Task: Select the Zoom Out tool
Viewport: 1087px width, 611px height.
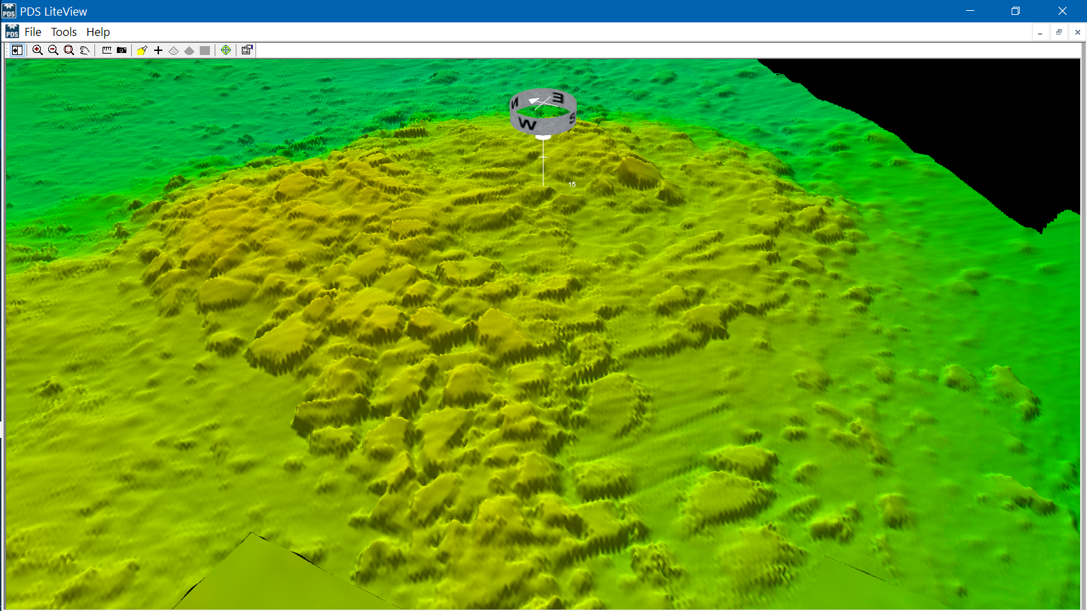Action: [53, 50]
